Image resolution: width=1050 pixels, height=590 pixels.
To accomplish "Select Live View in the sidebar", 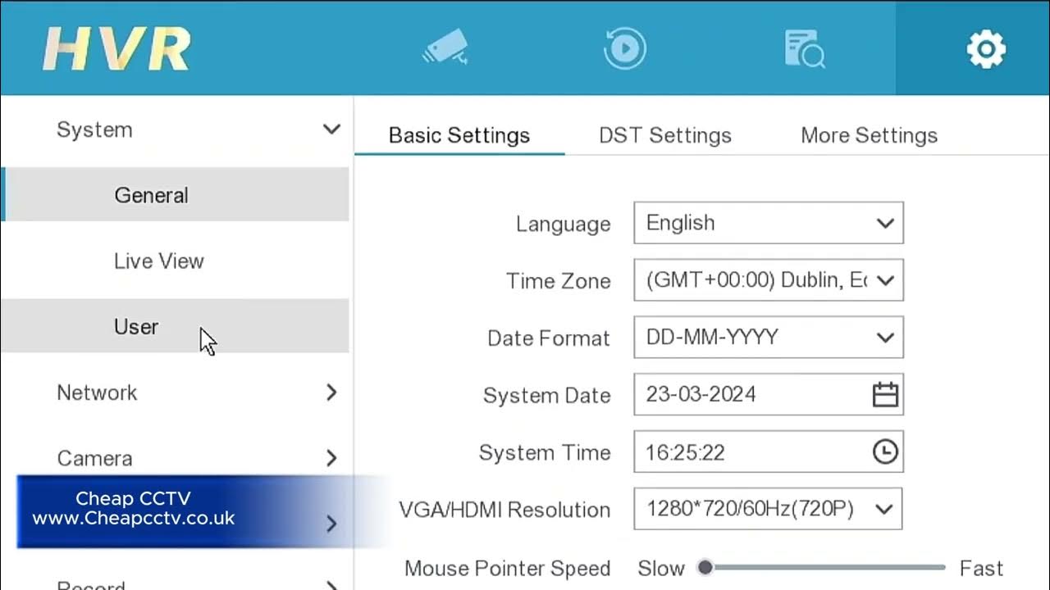I will (x=158, y=261).
